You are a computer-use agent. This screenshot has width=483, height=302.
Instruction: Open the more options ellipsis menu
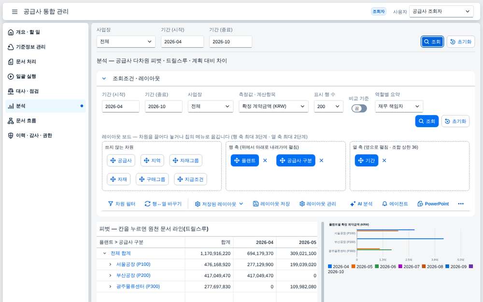click(461, 204)
